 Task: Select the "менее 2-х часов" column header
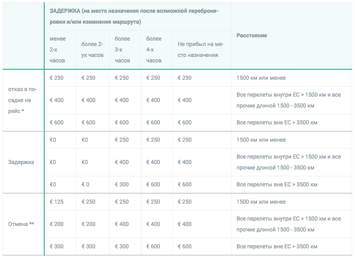(x=57, y=50)
